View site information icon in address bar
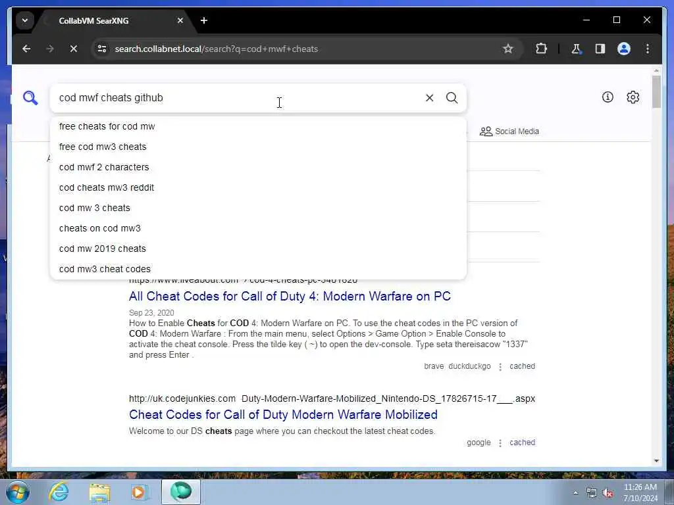Screen dimensions: 674x505 click(x=102, y=49)
